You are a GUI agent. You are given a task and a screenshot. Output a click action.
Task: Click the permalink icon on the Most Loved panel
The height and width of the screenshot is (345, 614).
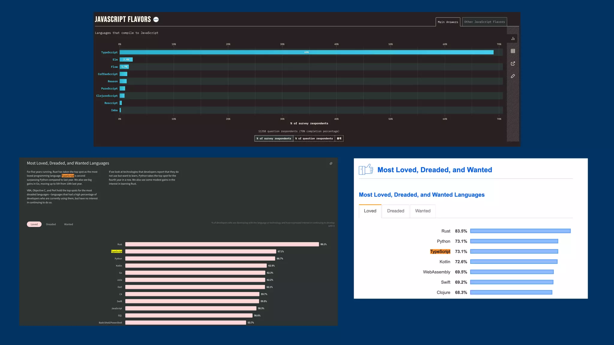[331, 164]
